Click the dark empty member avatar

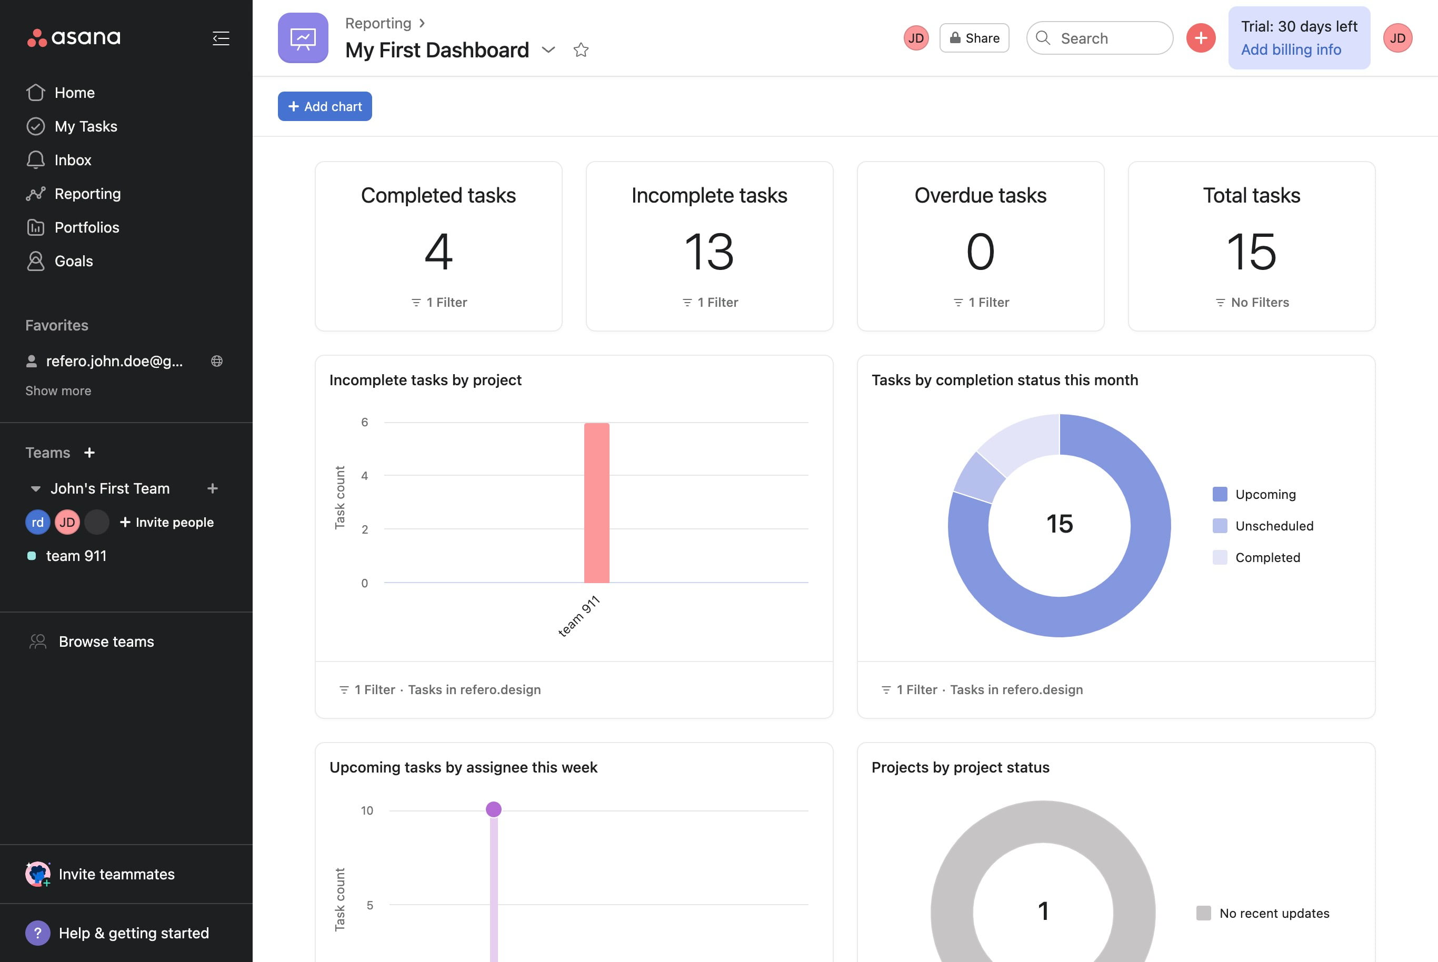coord(97,522)
